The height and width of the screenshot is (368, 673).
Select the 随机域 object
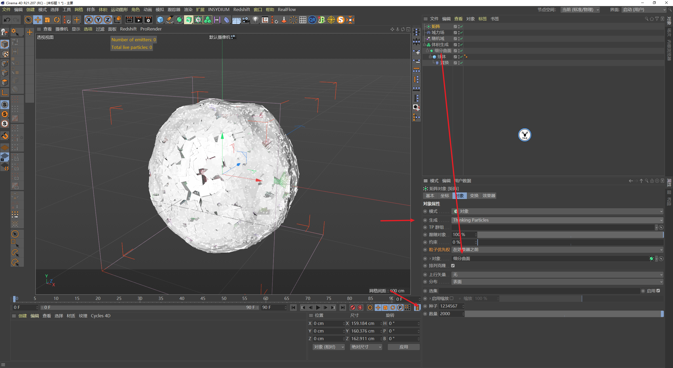pos(438,39)
